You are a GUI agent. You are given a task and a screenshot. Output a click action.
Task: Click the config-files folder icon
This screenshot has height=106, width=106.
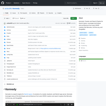pos(5,55)
